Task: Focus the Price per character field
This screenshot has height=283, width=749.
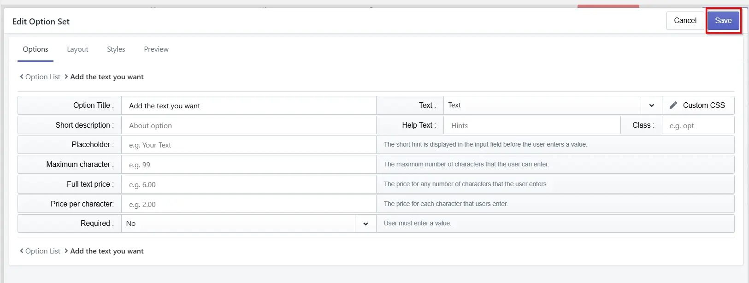Action: [249, 204]
